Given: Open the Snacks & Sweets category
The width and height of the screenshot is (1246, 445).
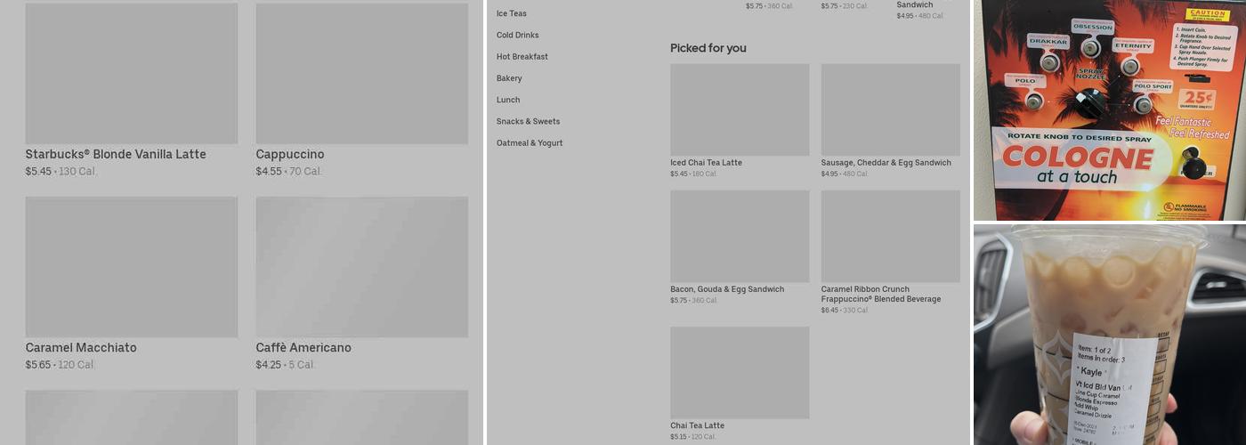Looking at the screenshot, I should pyautogui.click(x=529, y=121).
